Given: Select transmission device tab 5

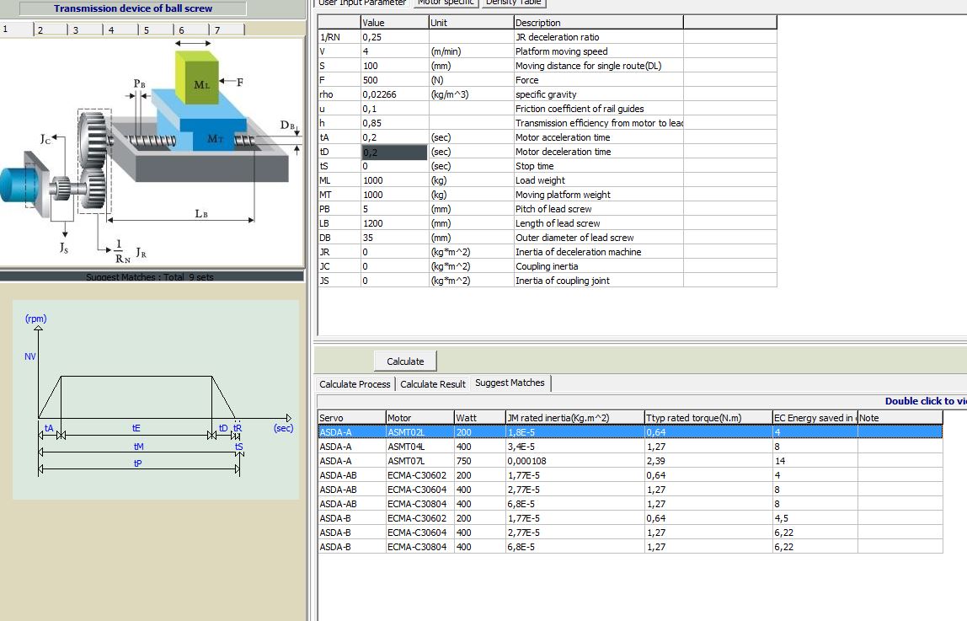Looking at the screenshot, I should tap(157, 29).
